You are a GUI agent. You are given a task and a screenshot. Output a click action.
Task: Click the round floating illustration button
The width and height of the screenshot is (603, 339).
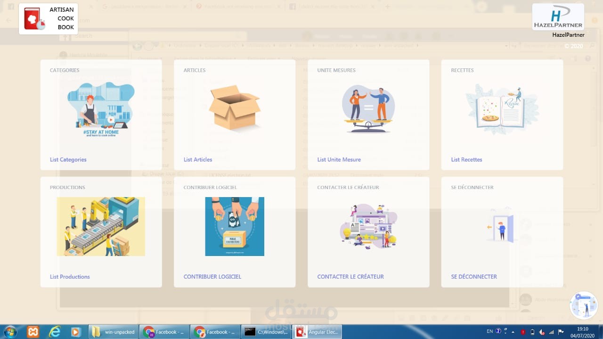tap(584, 305)
